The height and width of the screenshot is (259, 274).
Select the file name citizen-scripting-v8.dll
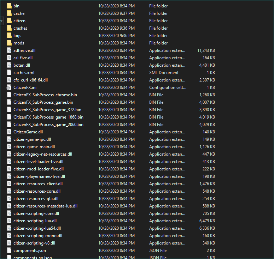click(x=34, y=243)
